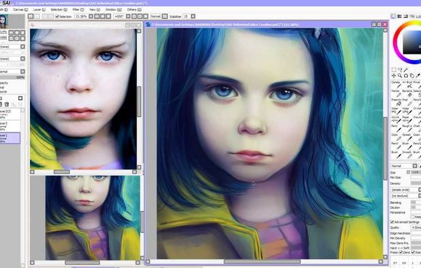Viewport: 421px width, 268px height.
Task: Choose the Chalk brush tool
Action: tap(417, 129)
